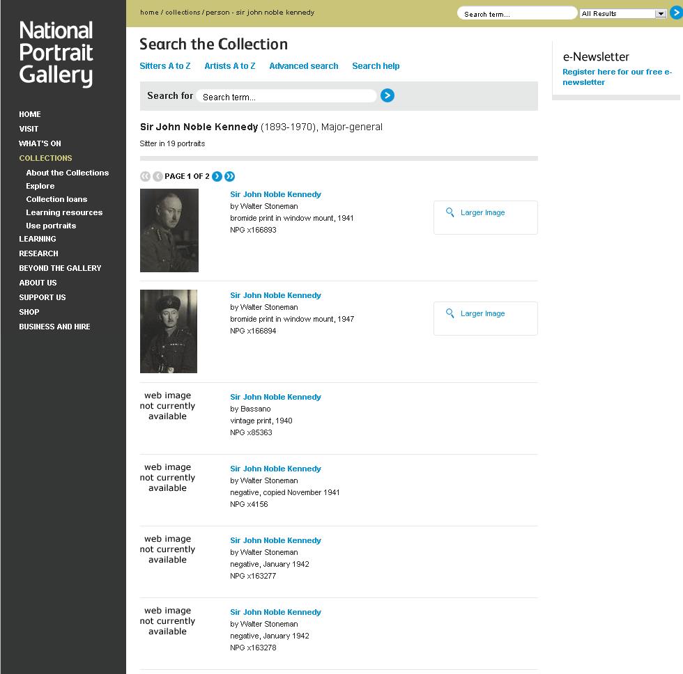Open LEARNING in the sidebar
Viewport: 683px width, 674px height.
(37, 239)
